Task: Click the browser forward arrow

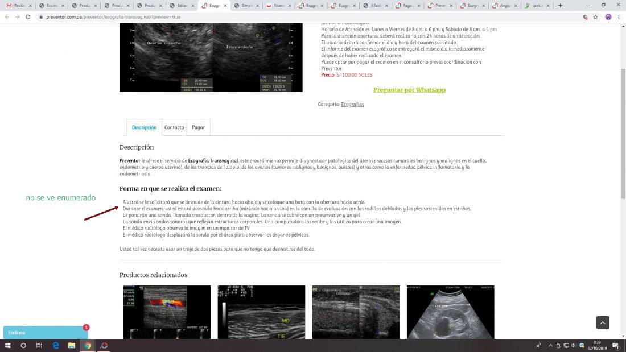Action: point(18,17)
